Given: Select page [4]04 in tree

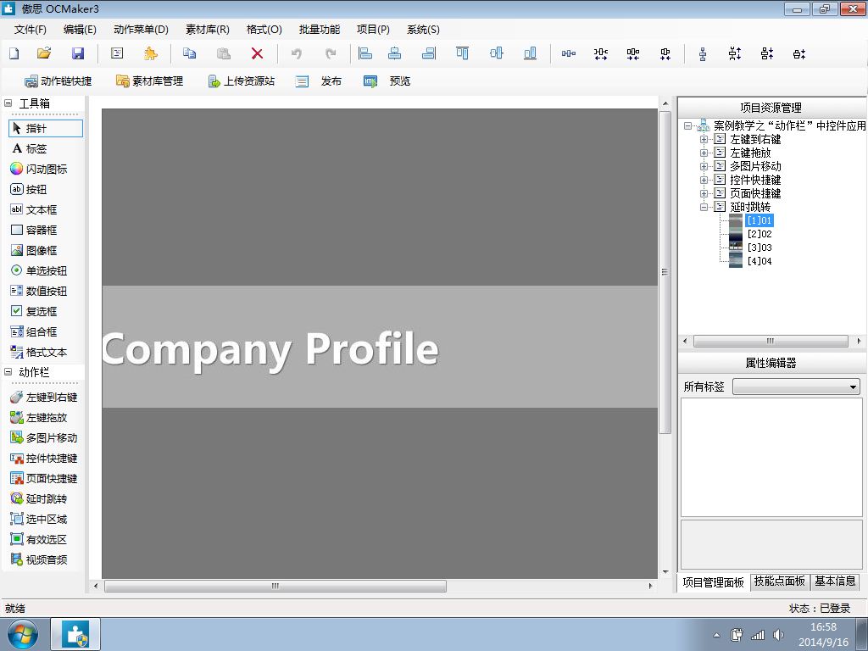Looking at the screenshot, I should coord(759,261).
